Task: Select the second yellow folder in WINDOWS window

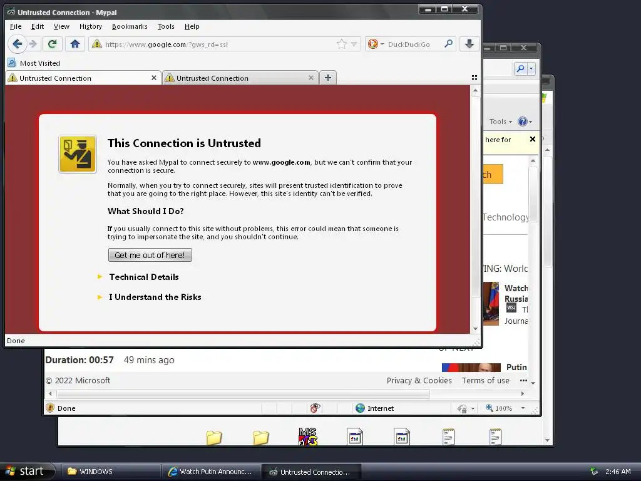Action: [261, 438]
